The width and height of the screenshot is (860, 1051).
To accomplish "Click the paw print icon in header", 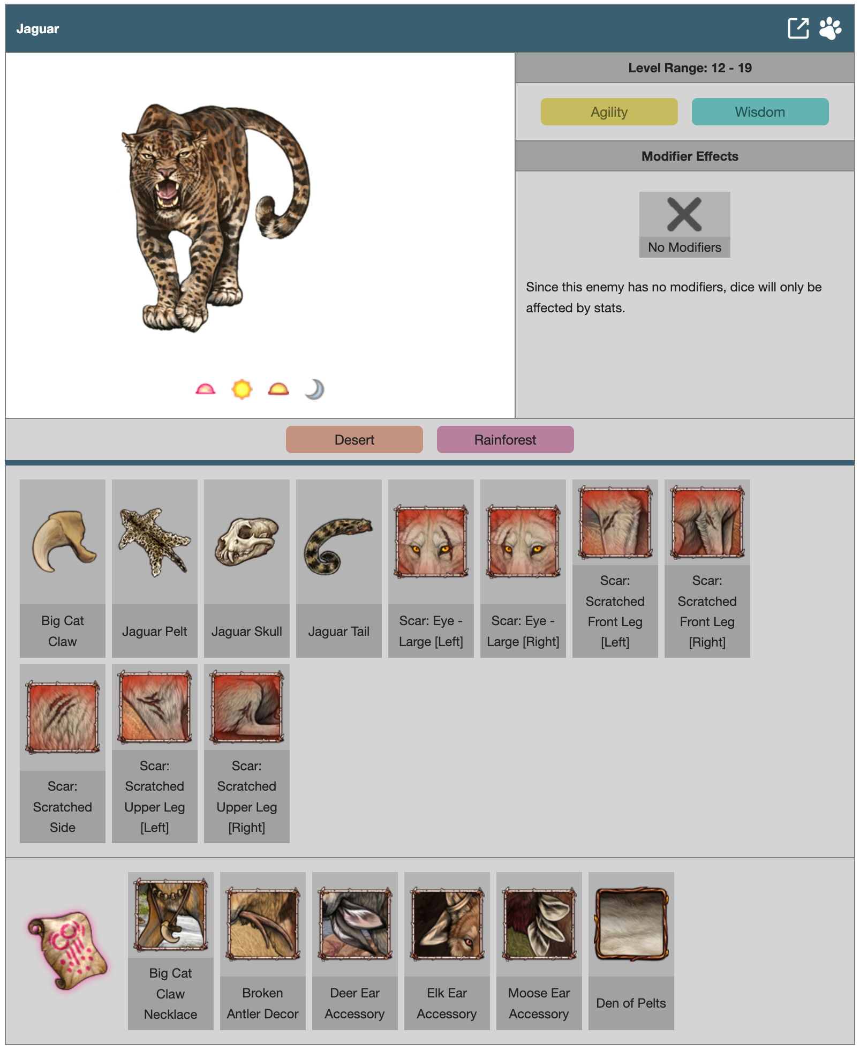I will pyautogui.click(x=830, y=28).
